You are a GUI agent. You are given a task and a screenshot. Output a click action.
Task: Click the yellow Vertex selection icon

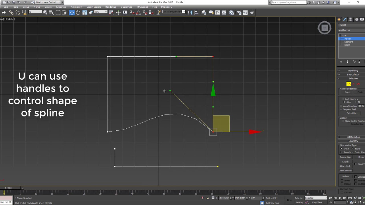[348, 84]
